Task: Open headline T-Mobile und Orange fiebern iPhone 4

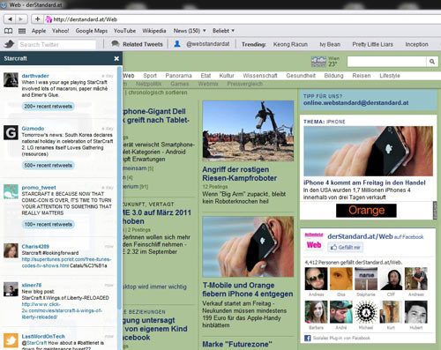Action: click(248, 289)
